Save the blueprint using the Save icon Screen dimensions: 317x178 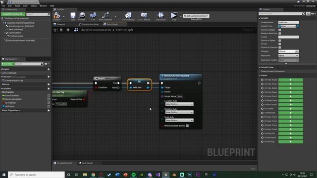(x=73, y=16)
